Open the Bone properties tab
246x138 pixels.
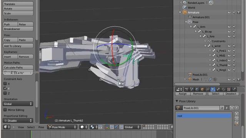tap(218, 89)
